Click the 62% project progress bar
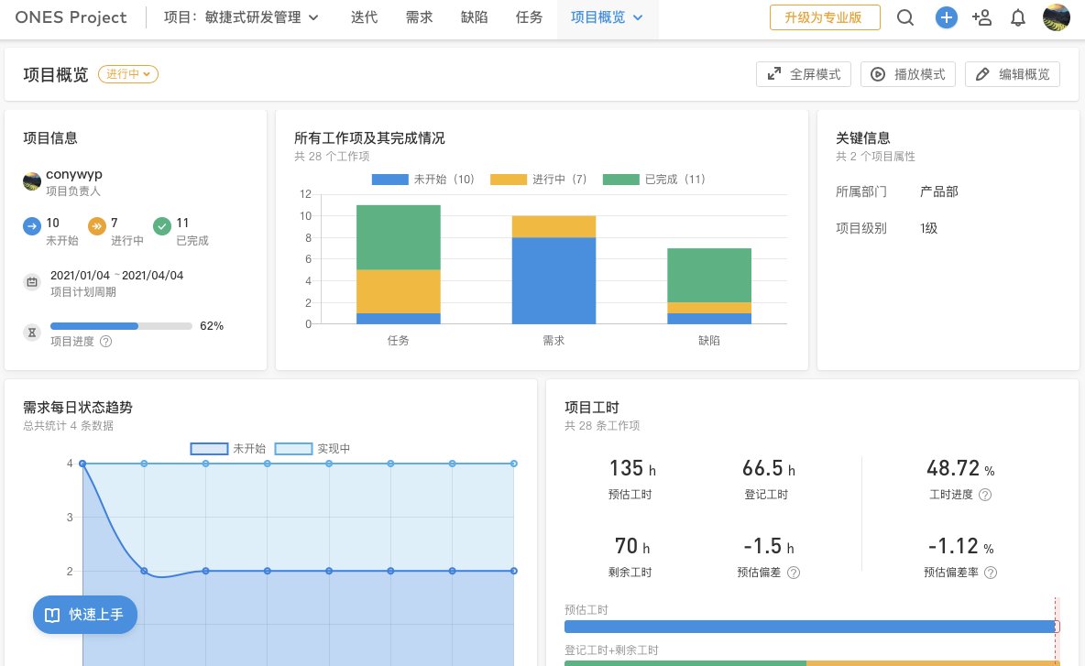This screenshot has width=1085, height=666. 121,326
